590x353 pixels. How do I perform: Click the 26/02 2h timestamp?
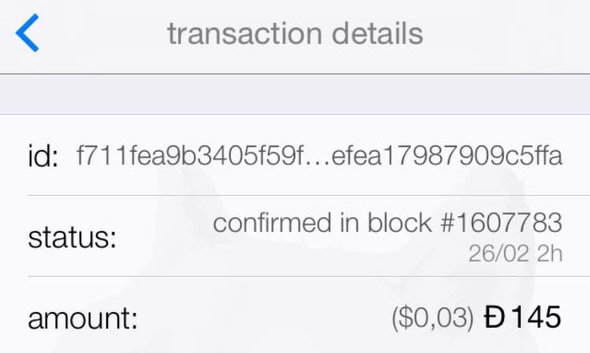coord(515,253)
